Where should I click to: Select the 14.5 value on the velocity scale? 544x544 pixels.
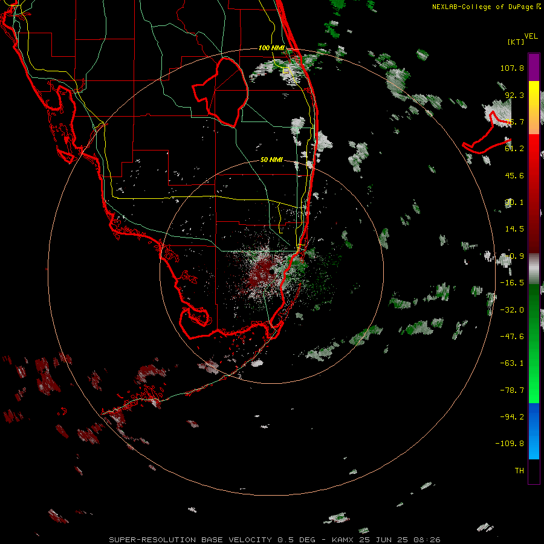pos(514,229)
